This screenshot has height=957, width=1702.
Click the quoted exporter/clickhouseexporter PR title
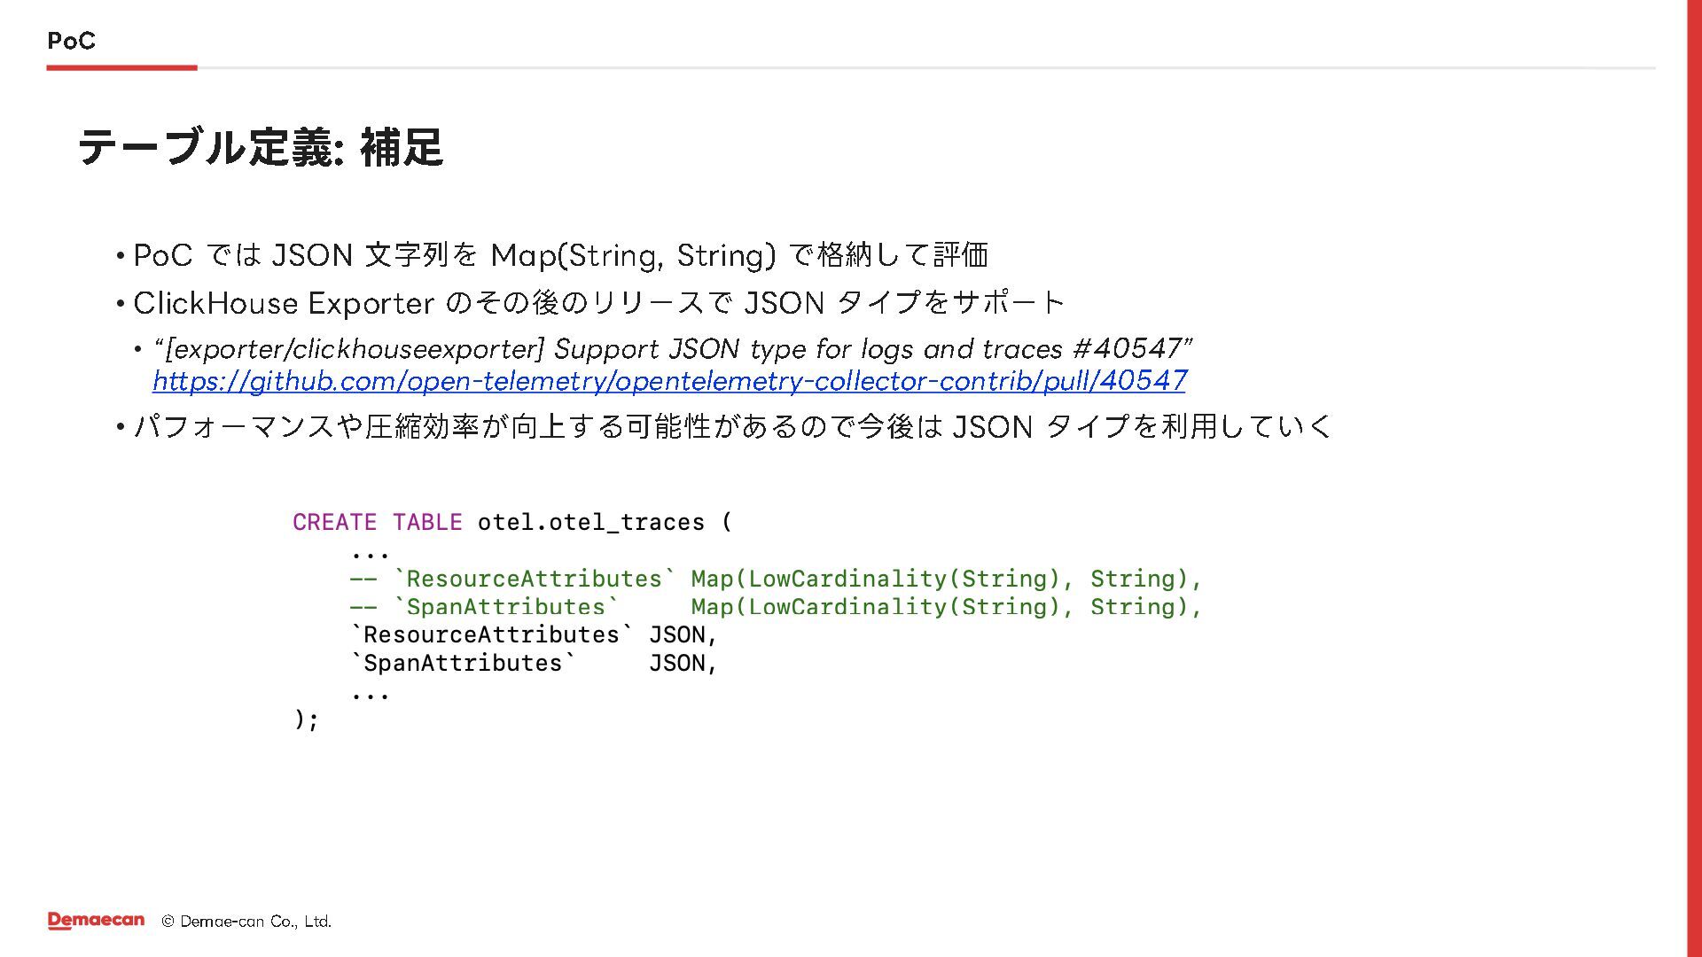click(674, 349)
